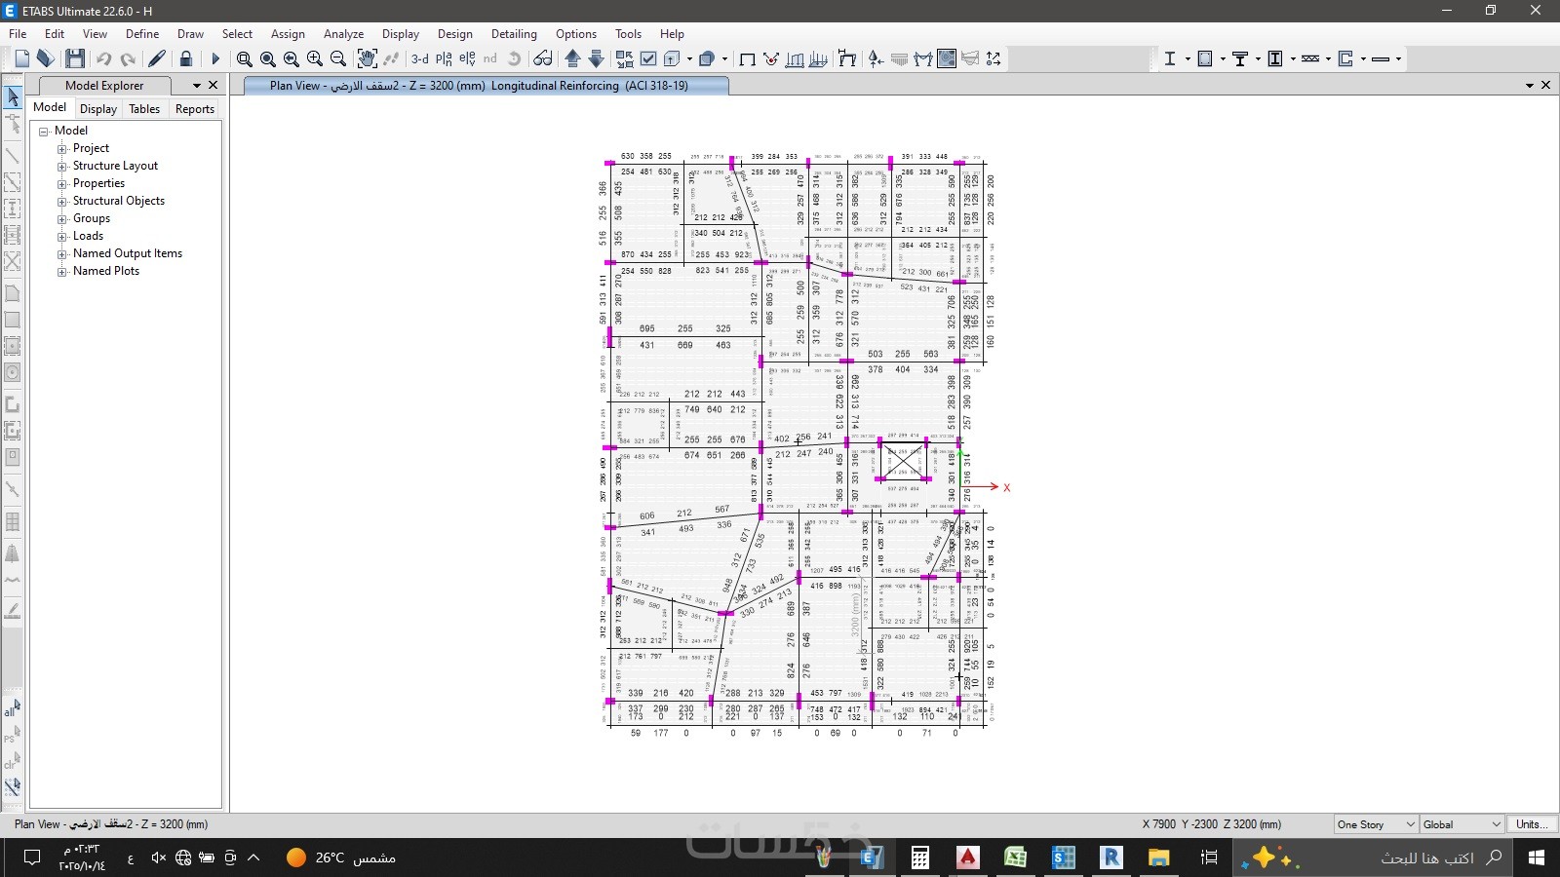Toggle the lock model padlock icon
The width and height of the screenshot is (1560, 877).
(185, 58)
